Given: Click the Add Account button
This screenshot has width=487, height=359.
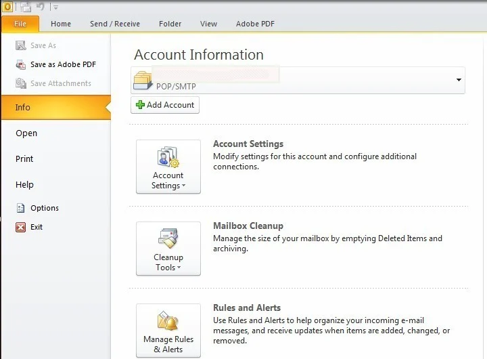Looking at the screenshot, I should tap(165, 105).
